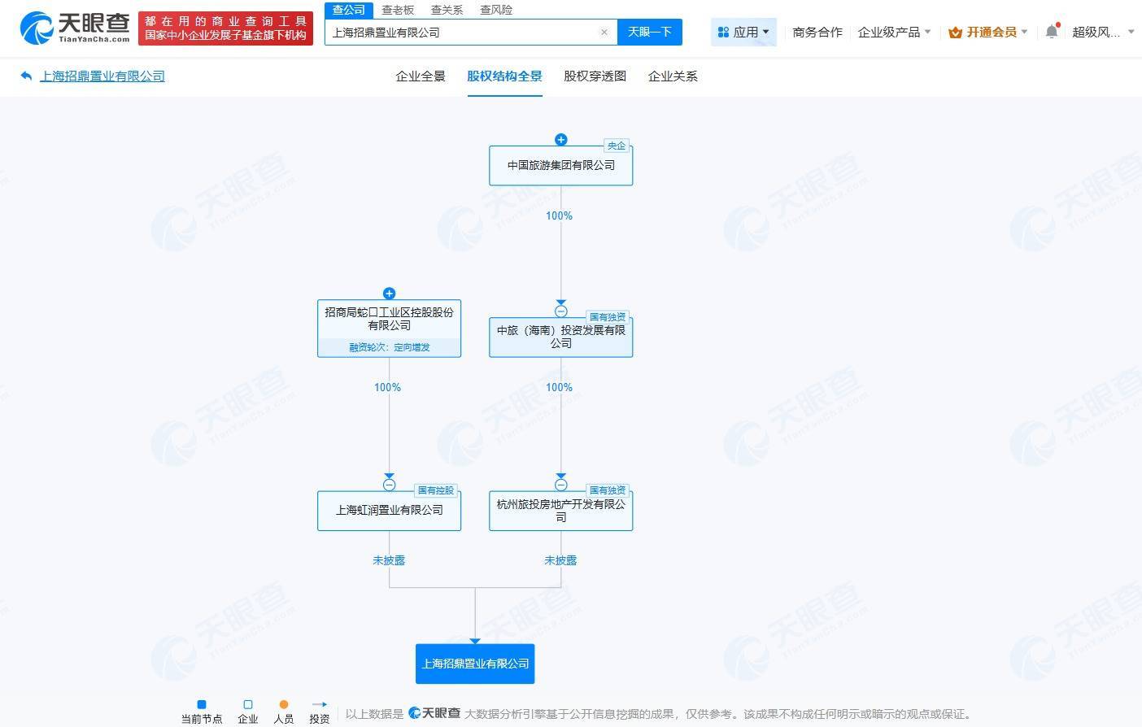Click the 企业 legend icon

click(x=248, y=704)
